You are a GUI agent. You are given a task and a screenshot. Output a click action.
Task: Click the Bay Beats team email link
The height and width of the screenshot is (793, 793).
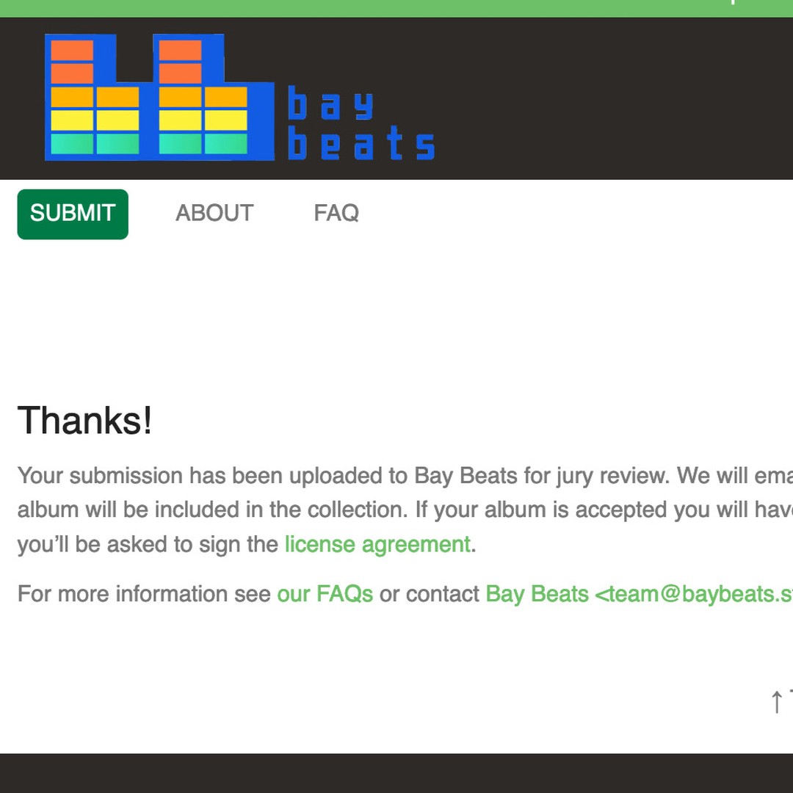(640, 594)
